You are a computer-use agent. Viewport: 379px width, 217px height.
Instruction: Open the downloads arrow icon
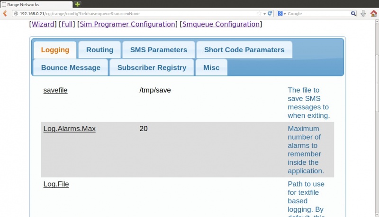click(x=363, y=14)
